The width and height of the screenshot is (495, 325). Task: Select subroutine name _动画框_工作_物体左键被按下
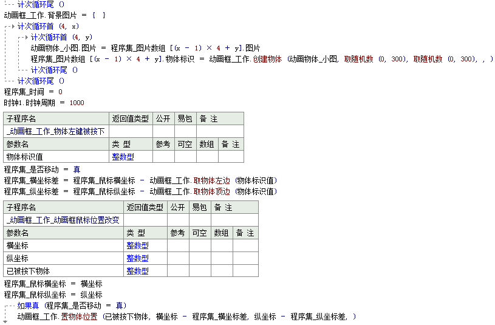click(x=55, y=131)
